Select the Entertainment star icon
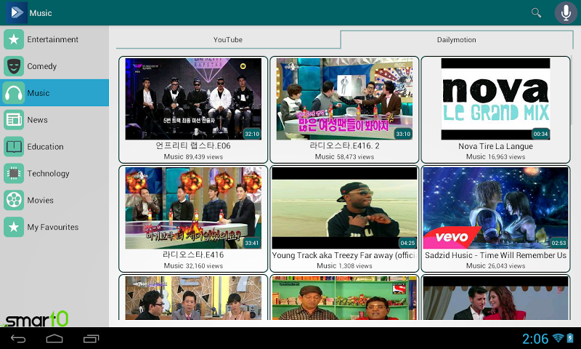 (x=14, y=39)
